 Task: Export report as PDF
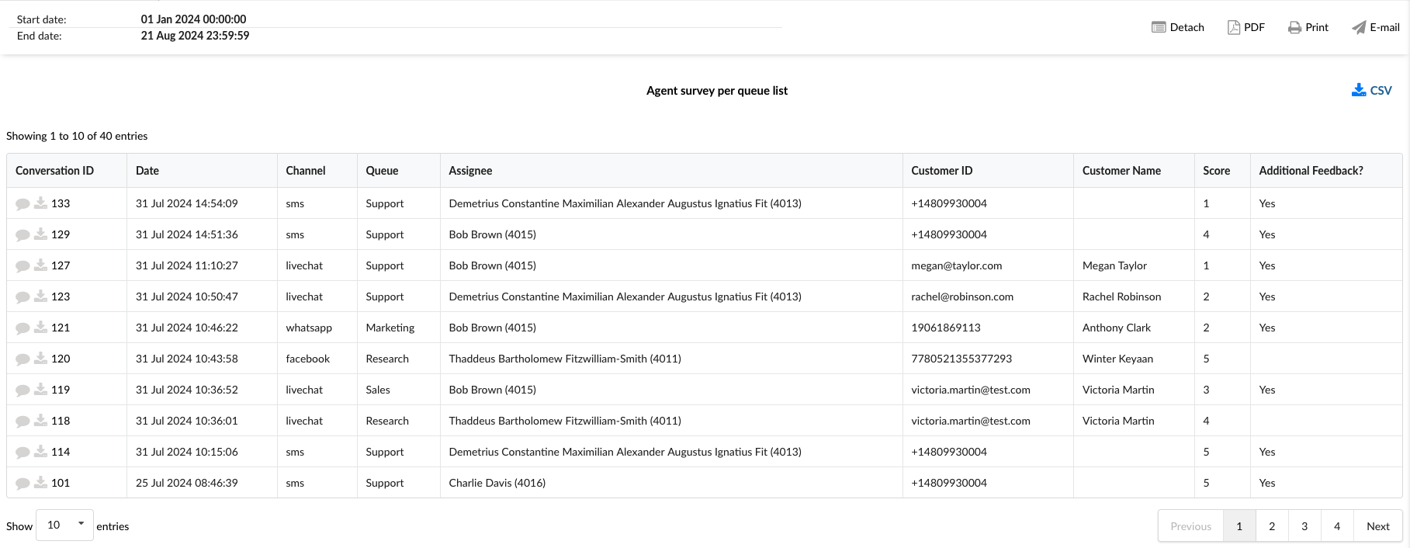[1246, 27]
